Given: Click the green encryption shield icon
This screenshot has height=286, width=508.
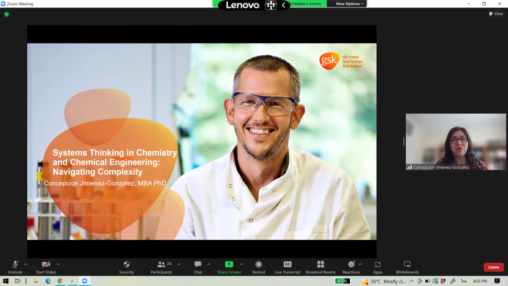Looking at the screenshot, I should coord(6,14).
